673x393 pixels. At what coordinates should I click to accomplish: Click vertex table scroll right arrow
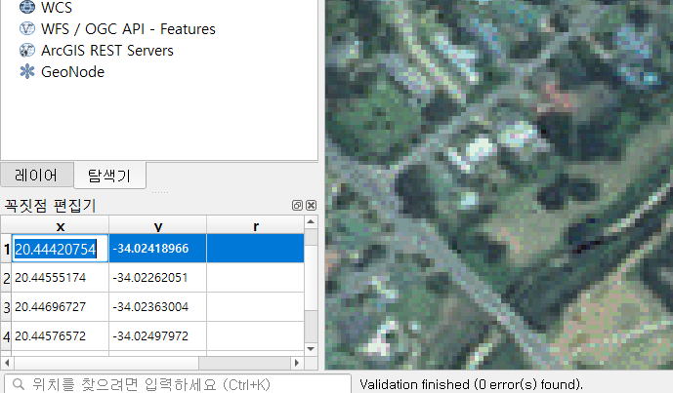[x=297, y=363]
